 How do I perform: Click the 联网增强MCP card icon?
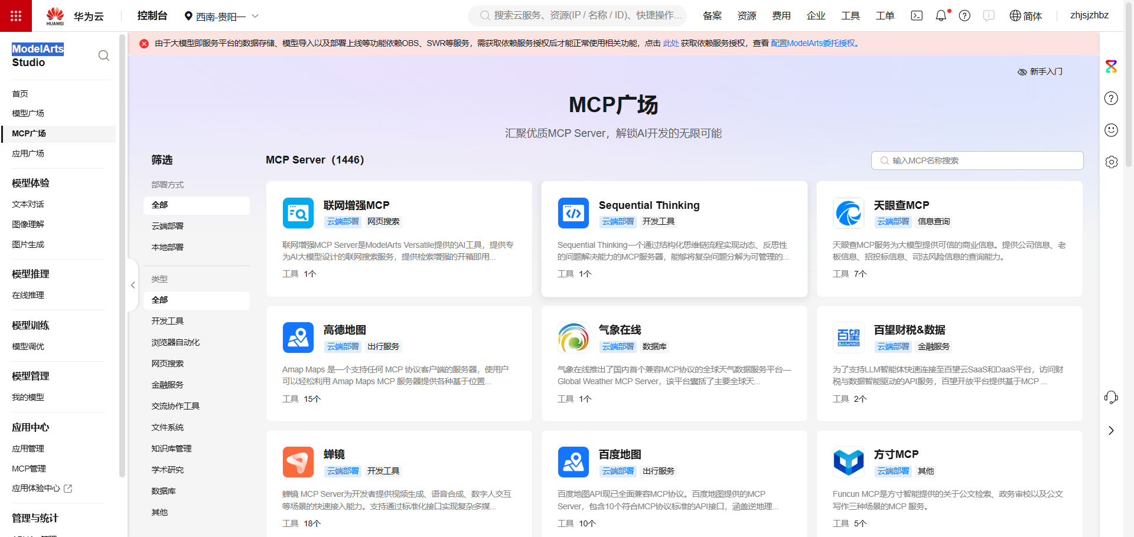[298, 213]
